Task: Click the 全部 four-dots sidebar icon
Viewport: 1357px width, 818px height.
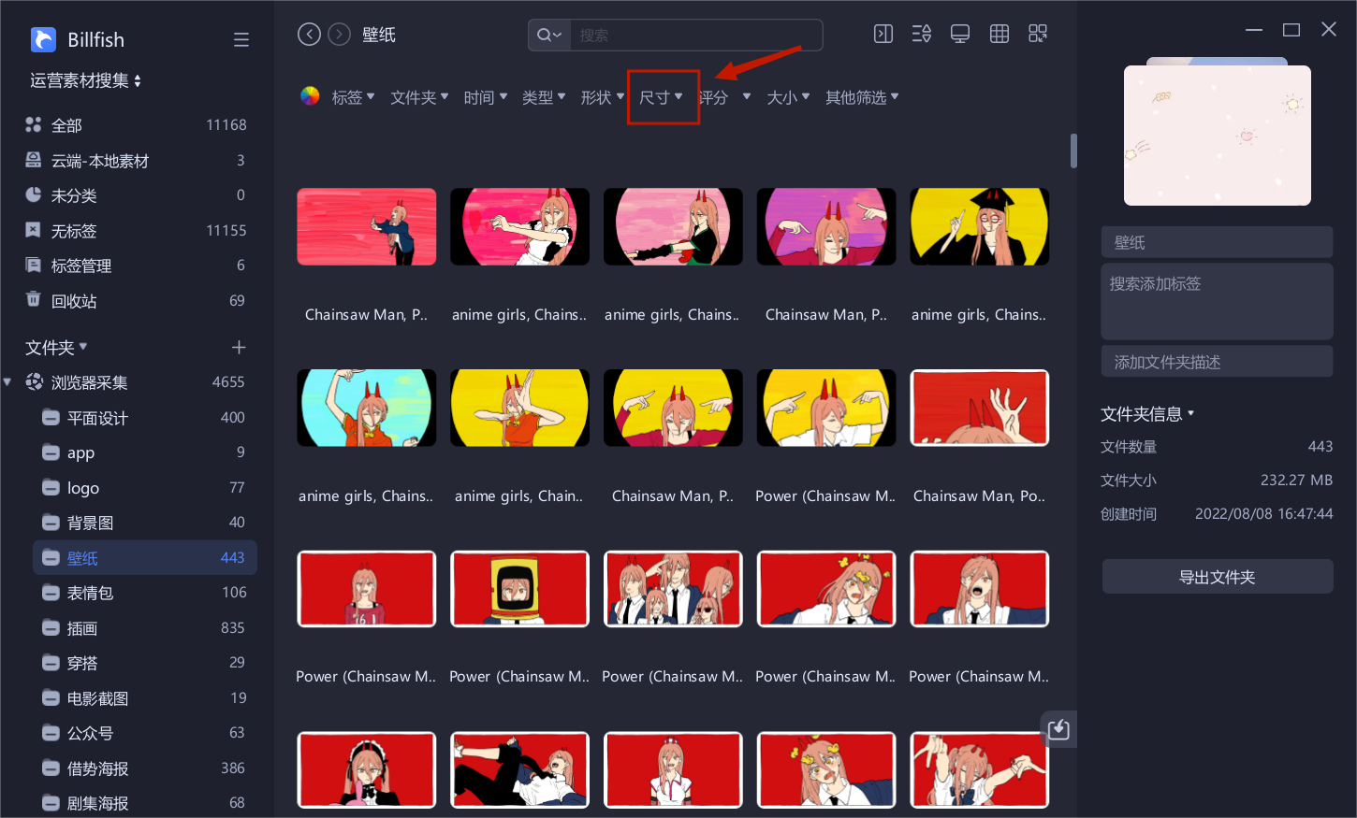Action: click(x=34, y=124)
